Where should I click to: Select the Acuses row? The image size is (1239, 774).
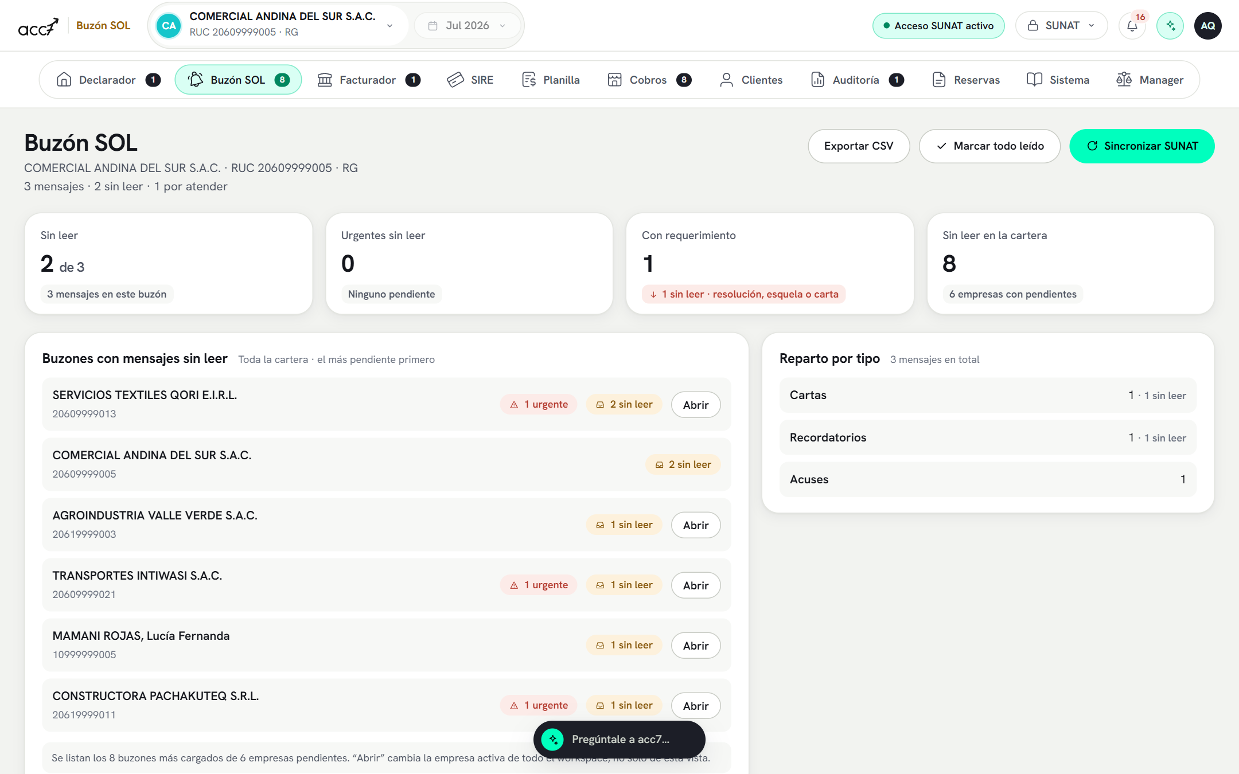988,479
